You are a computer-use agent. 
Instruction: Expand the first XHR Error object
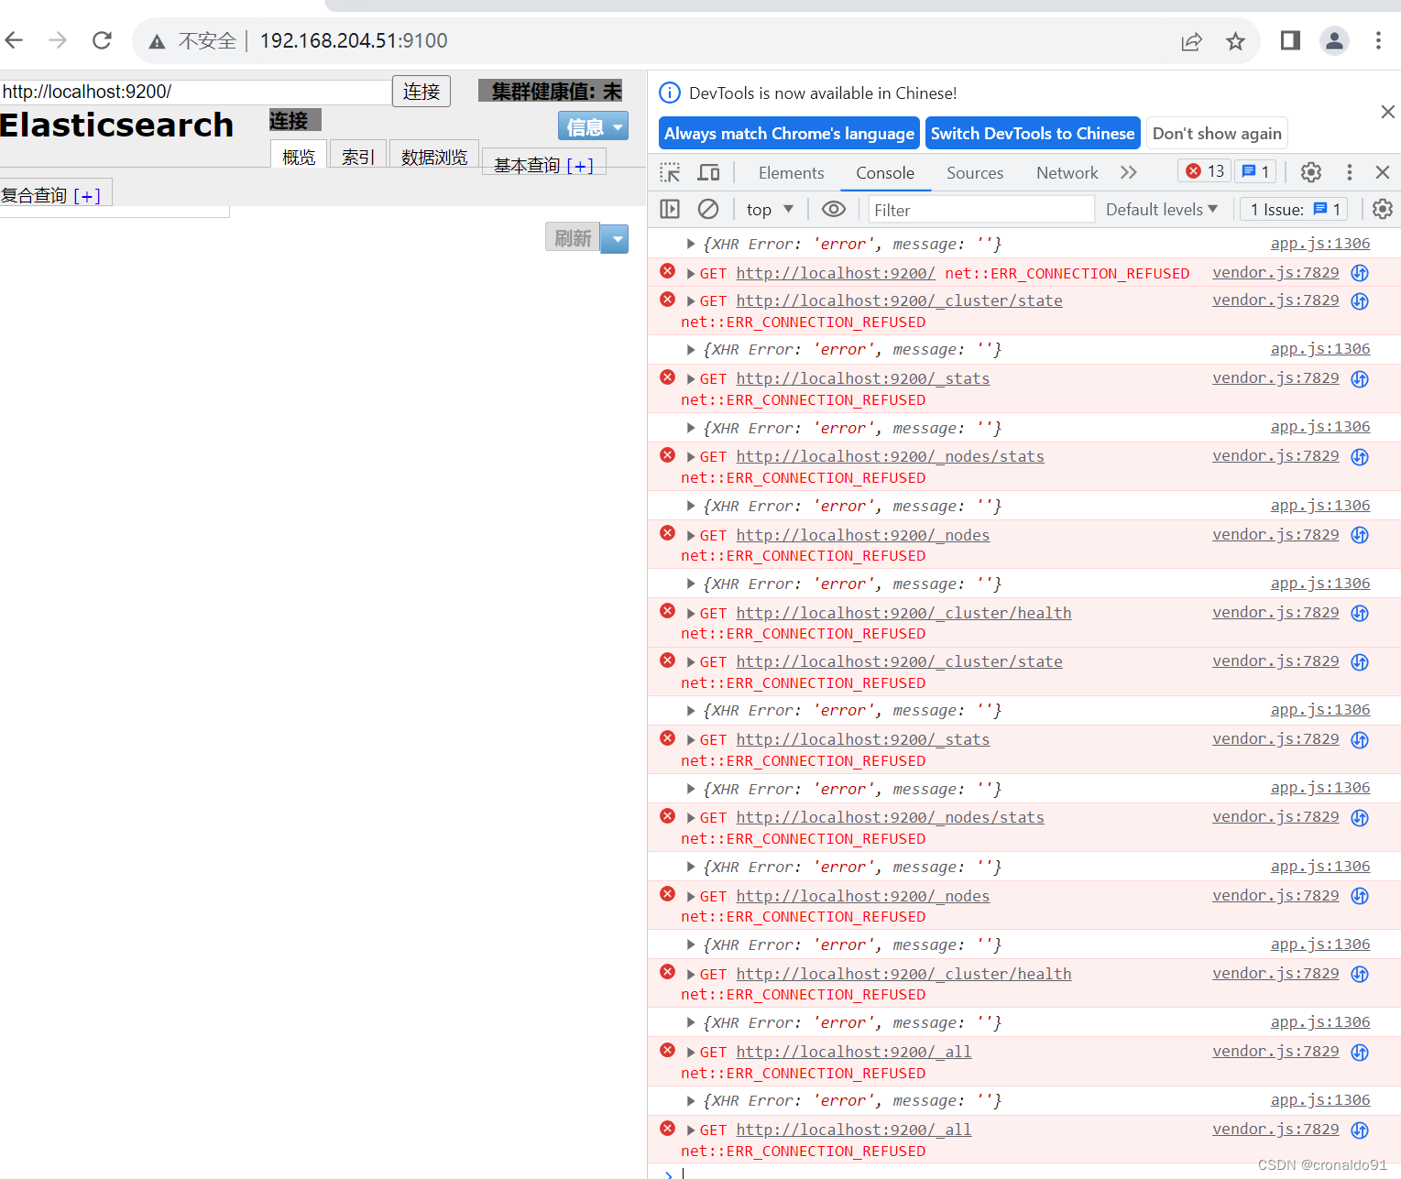[691, 244]
